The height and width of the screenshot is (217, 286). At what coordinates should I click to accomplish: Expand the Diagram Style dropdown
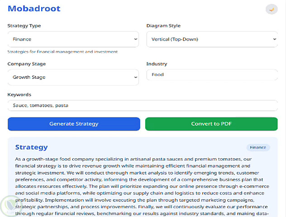212,39
